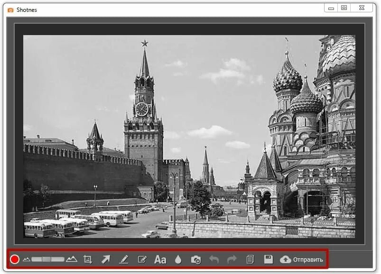Select the blur droplet tool
Image resolution: width=381 pixels, height=274 pixels.
178,259
